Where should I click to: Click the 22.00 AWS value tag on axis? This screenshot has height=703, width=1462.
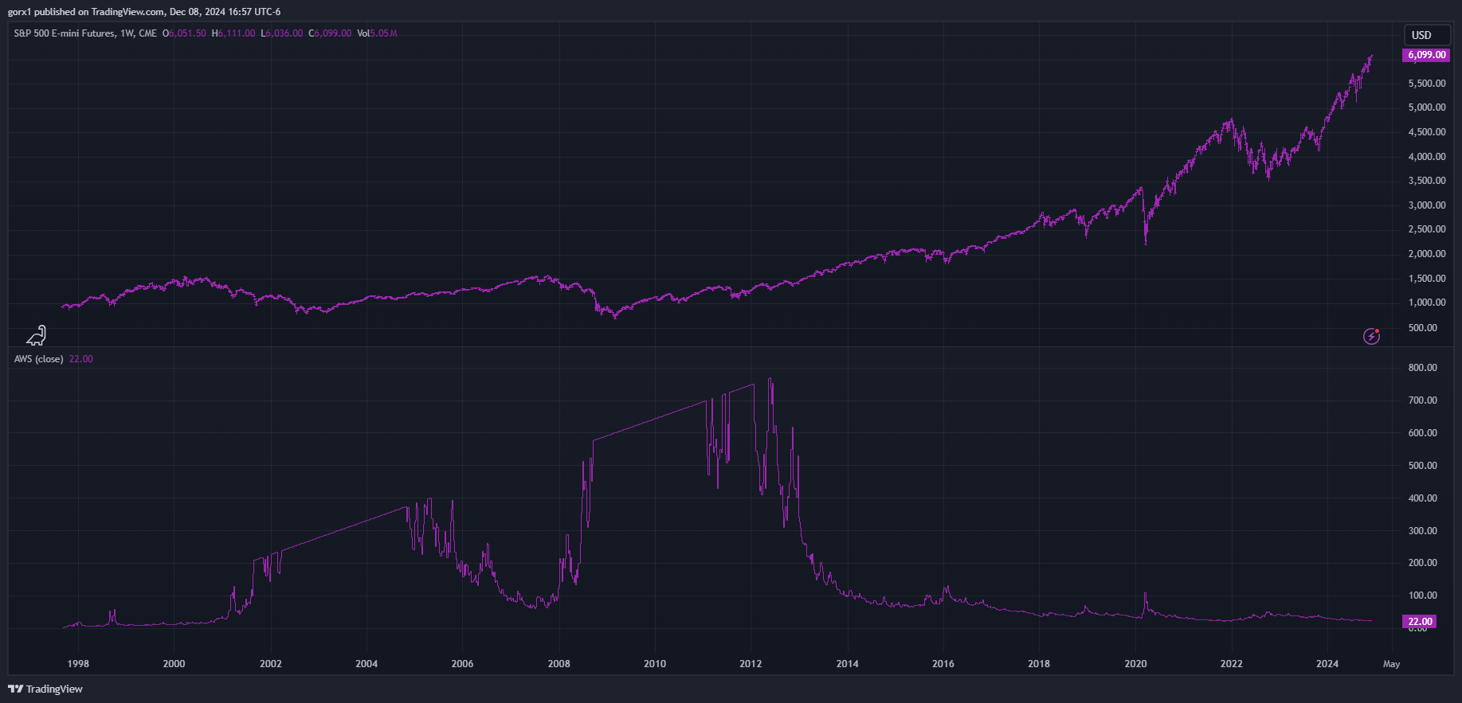click(x=1419, y=622)
